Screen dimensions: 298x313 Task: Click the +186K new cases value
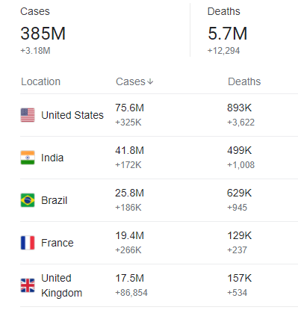128,208
